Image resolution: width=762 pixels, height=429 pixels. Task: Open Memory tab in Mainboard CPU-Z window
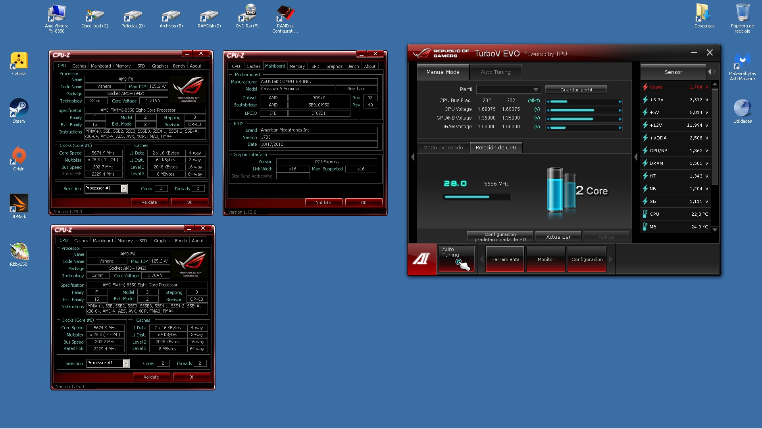pyautogui.click(x=297, y=66)
